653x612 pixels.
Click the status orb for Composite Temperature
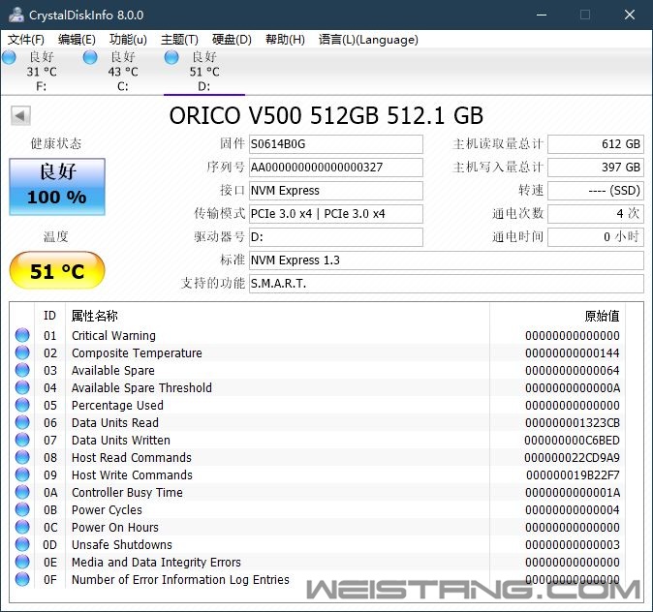pos(22,352)
